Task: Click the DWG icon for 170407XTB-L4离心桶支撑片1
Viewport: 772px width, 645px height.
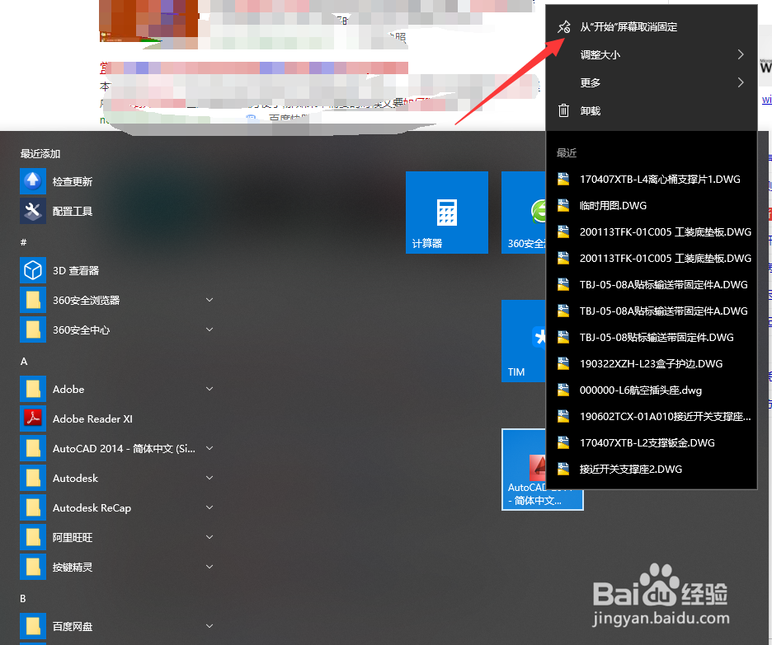Action: point(563,179)
